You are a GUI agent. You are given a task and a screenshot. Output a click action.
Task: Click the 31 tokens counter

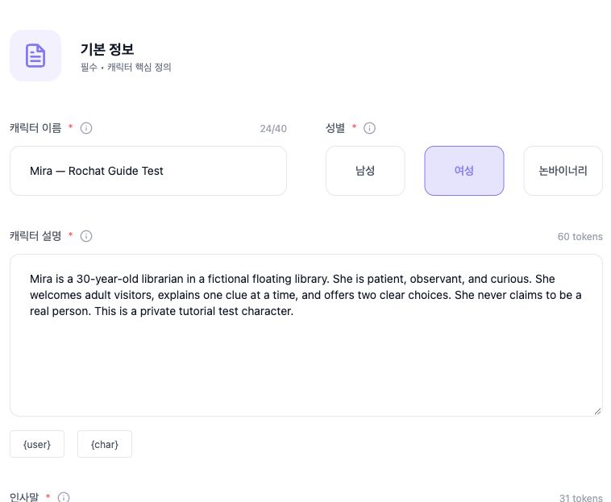(x=581, y=498)
